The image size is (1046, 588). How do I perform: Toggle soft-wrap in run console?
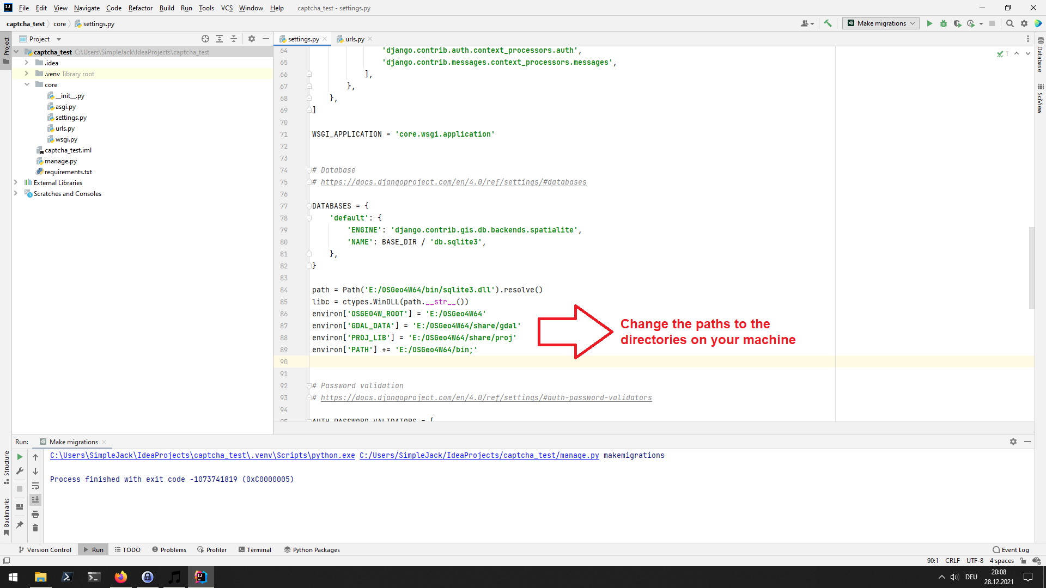point(35,486)
